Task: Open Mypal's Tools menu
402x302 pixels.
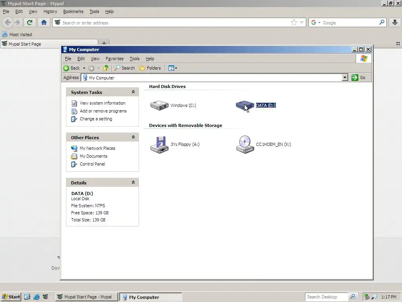Action: pos(94,11)
